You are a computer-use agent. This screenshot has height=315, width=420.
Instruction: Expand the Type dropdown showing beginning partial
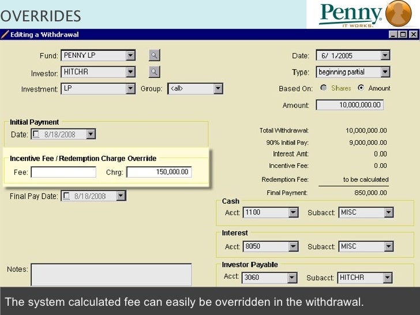tap(385, 72)
